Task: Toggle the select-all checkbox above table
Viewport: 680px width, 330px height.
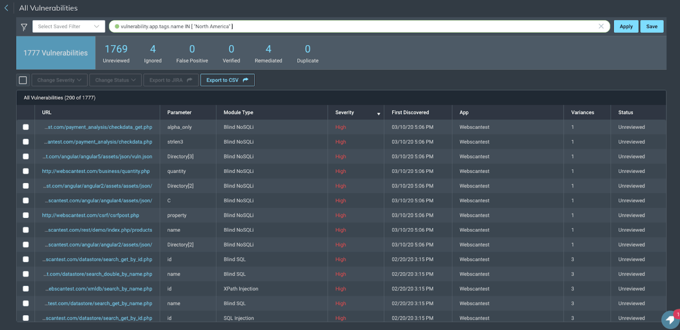Action: [x=23, y=80]
